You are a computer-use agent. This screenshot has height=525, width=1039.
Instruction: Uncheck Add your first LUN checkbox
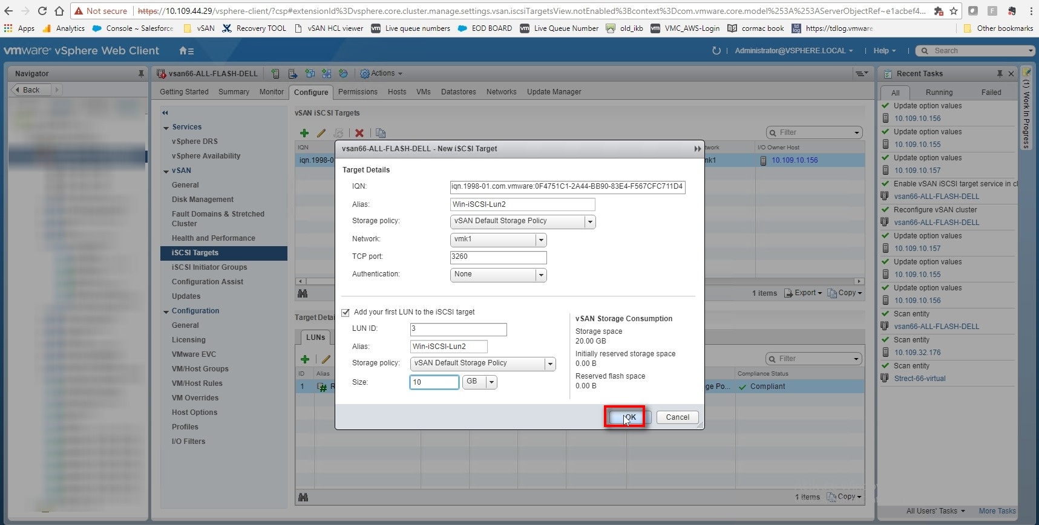[x=346, y=313]
